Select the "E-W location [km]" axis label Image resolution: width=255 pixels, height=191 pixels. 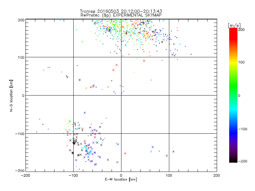pos(121,179)
